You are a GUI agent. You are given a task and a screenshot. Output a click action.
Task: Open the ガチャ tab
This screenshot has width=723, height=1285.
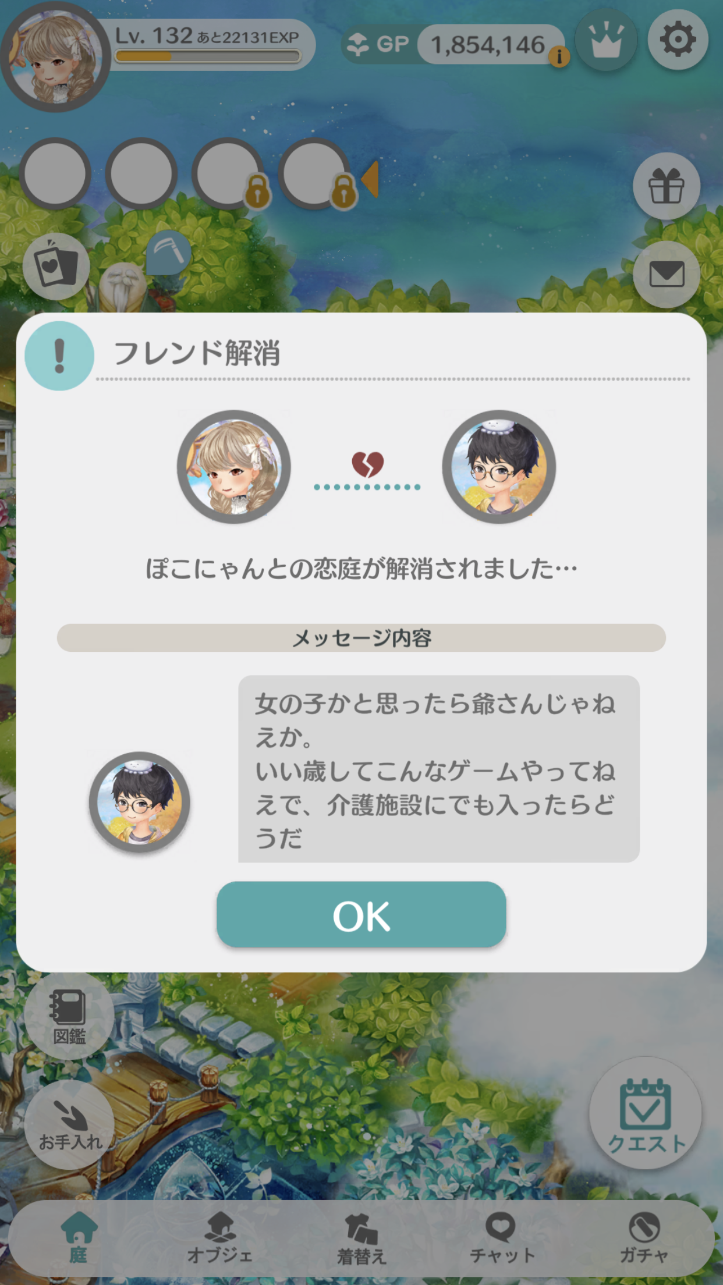click(x=644, y=1237)
